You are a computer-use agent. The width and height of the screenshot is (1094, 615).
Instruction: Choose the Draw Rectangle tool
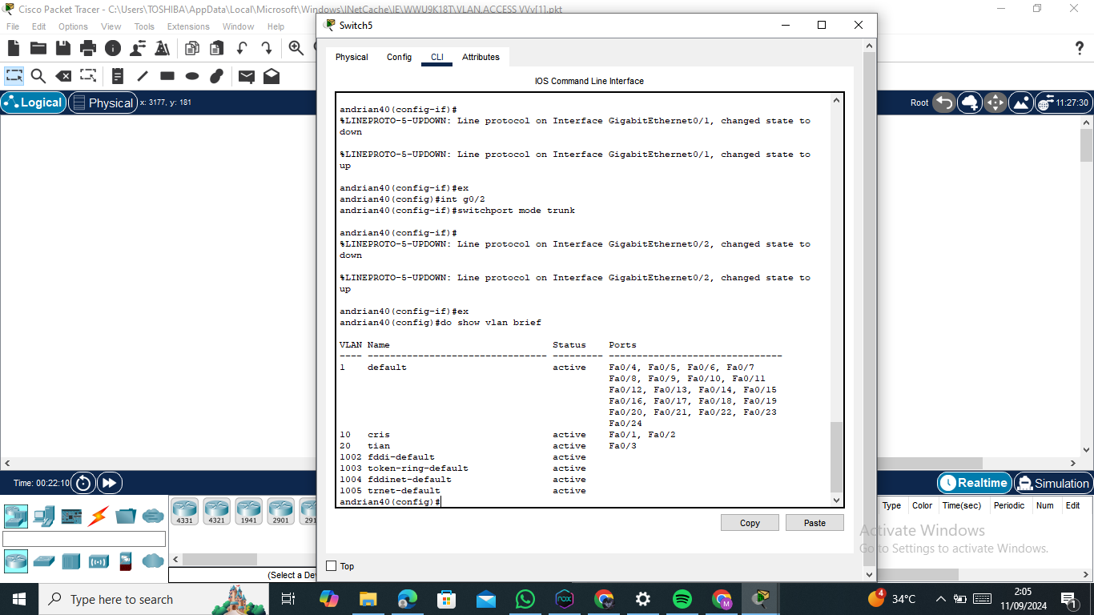167,76
